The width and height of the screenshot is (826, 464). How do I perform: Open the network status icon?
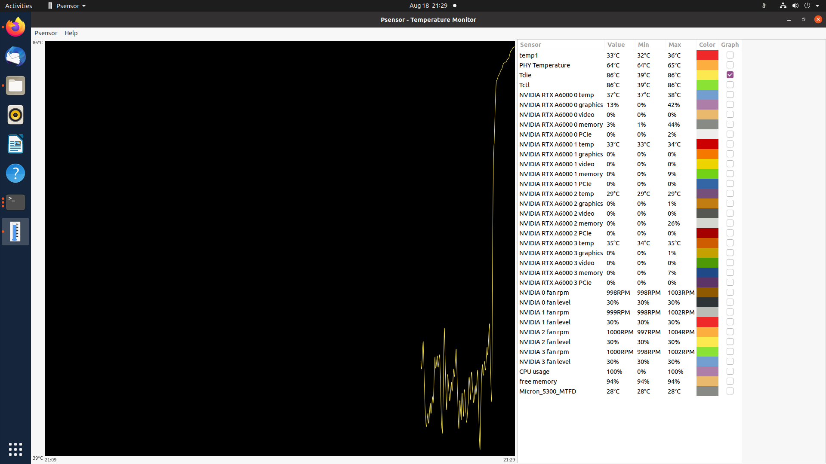pos(783,6)
